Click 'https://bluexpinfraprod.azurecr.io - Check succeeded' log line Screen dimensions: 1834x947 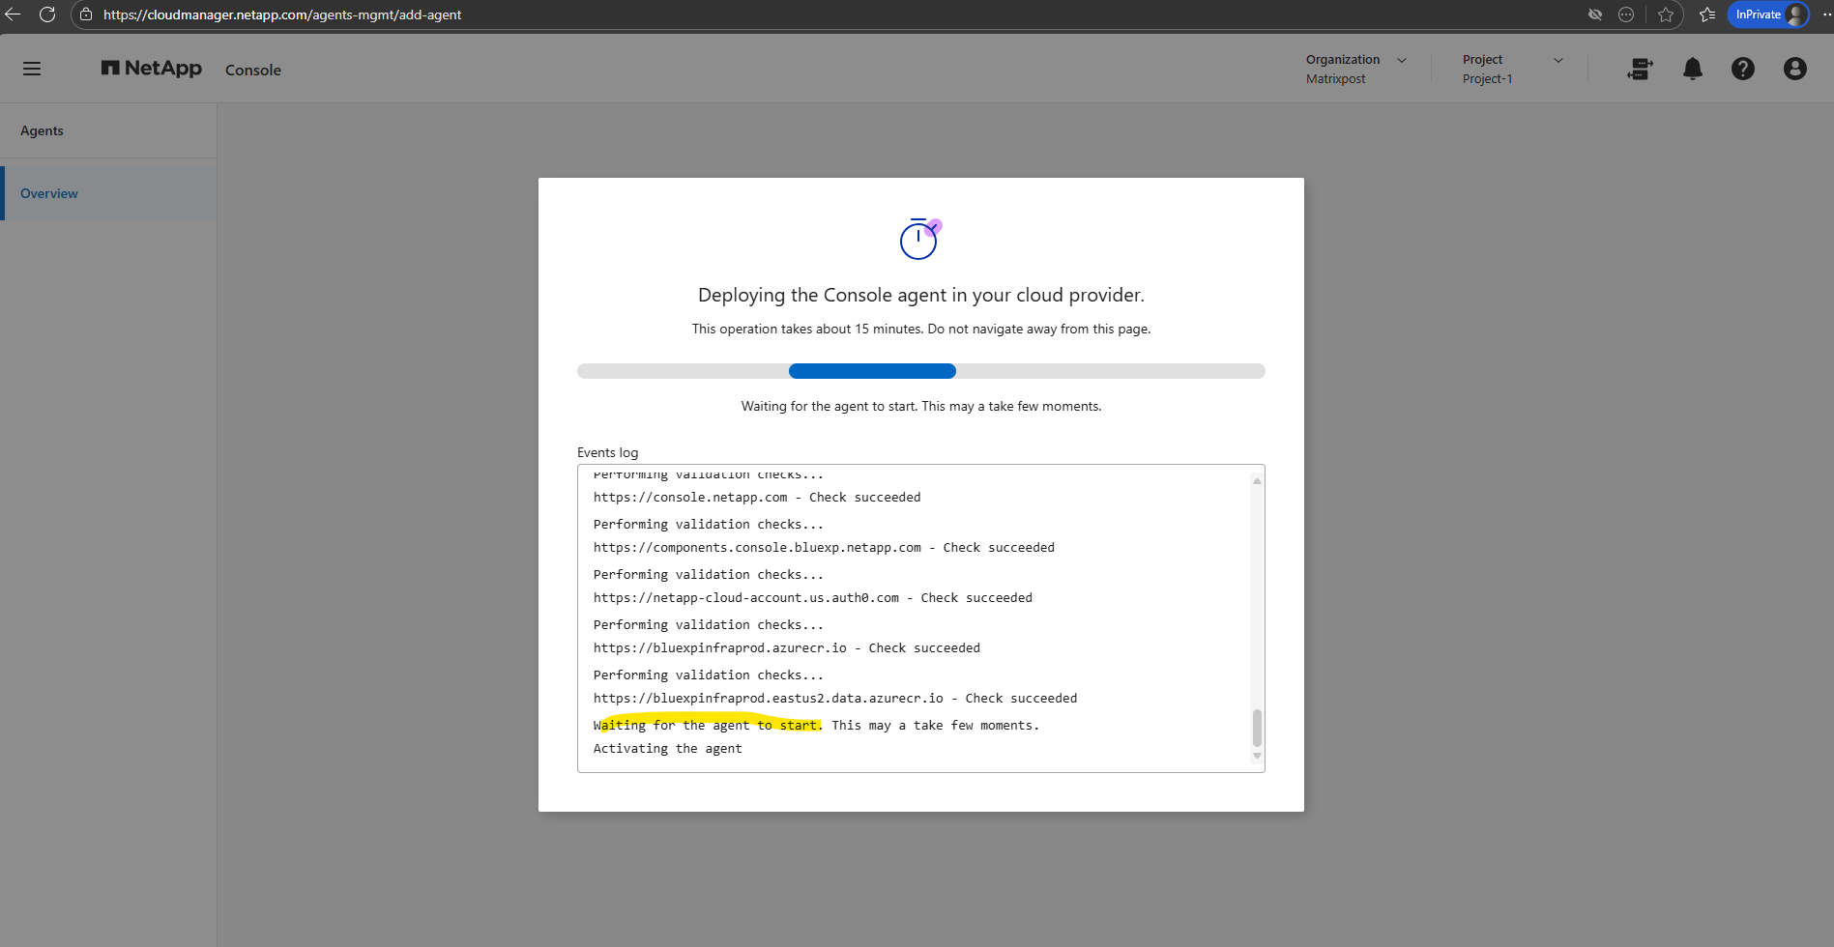(x=787, y=648)
